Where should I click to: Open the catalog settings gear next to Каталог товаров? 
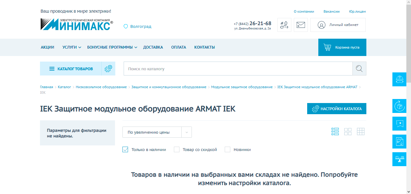(x=108, y=69)
